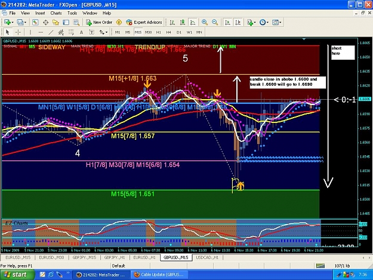Open the New Chart tool
This screenshot has width=373, height=280.
[x=7, y=22]
